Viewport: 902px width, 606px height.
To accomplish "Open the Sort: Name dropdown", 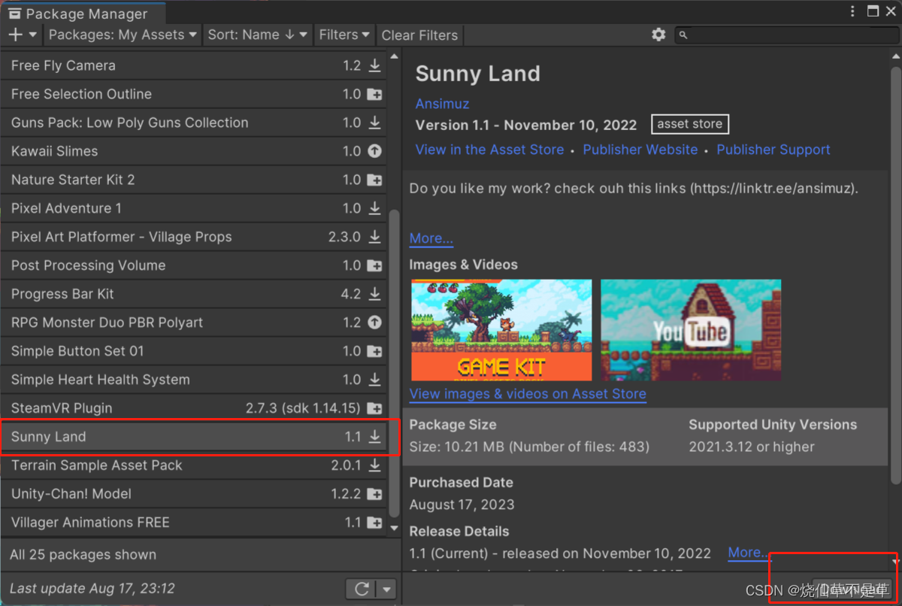I will click(257, 35).
